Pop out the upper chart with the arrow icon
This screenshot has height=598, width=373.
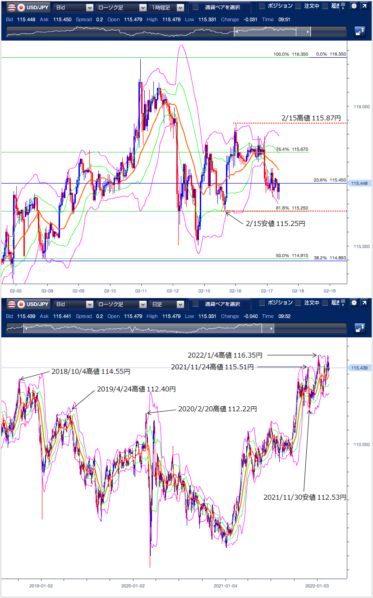[x=364, y=6]
